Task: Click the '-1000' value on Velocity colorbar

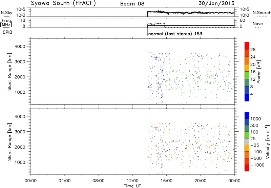Action: click(x=257, y=165)
